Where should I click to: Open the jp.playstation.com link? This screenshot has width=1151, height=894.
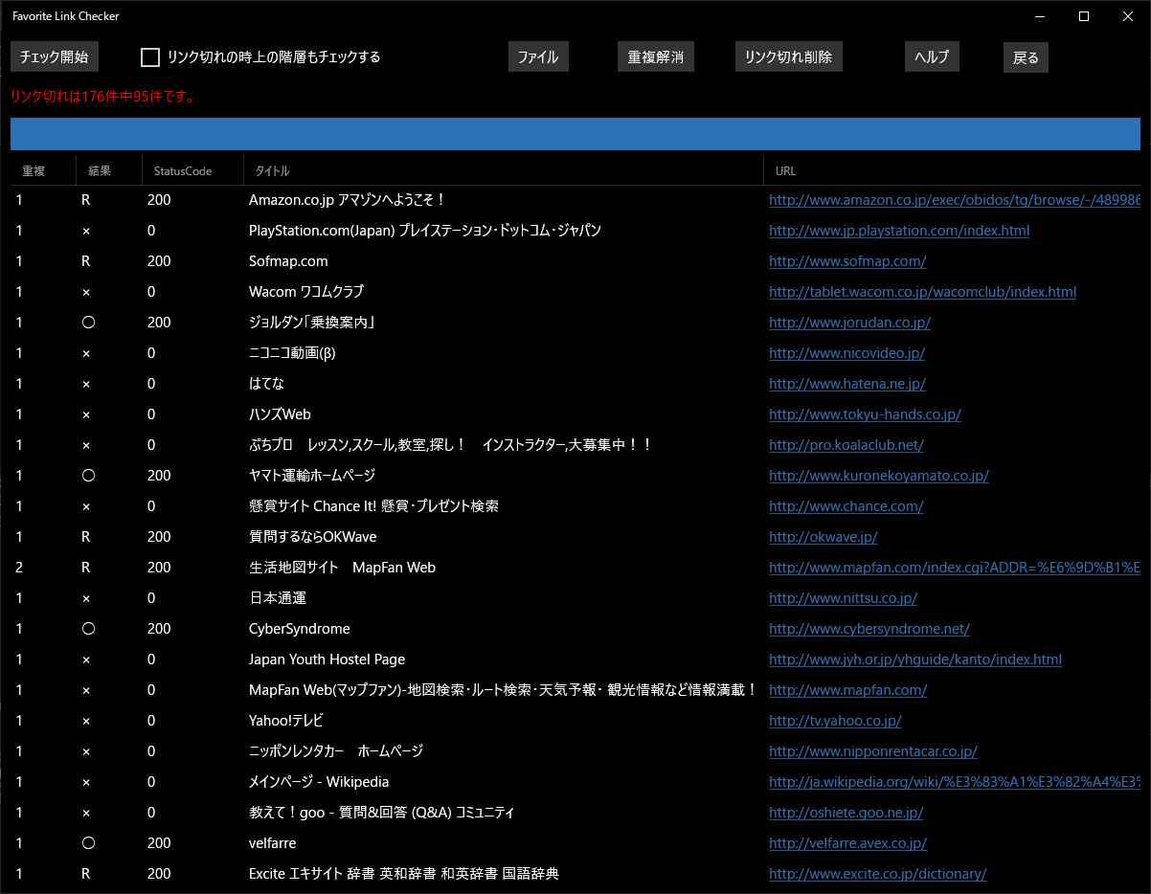899,231
